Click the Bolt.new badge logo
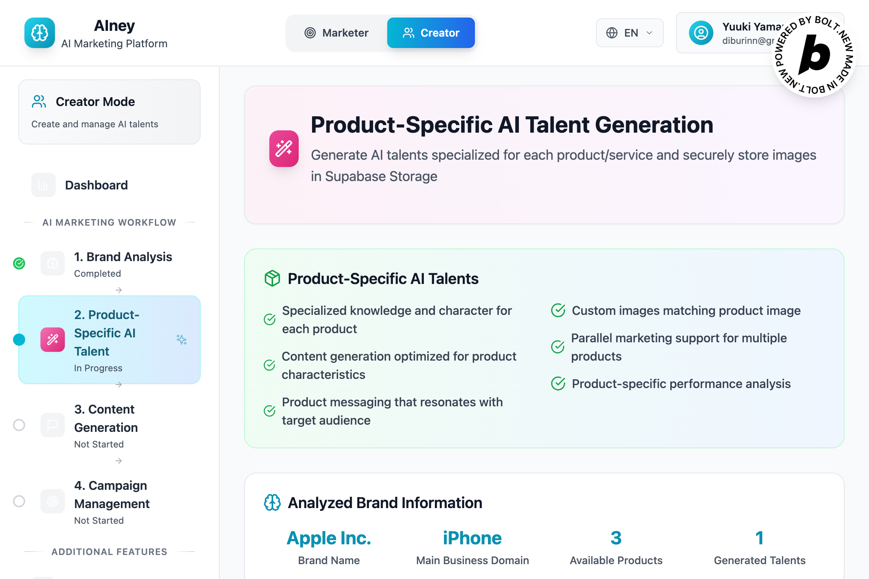This screenshot has width=869, height=579. [x=814, y=56]
